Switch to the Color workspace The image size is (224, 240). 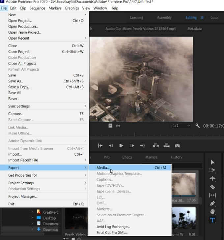pos(214,17)
